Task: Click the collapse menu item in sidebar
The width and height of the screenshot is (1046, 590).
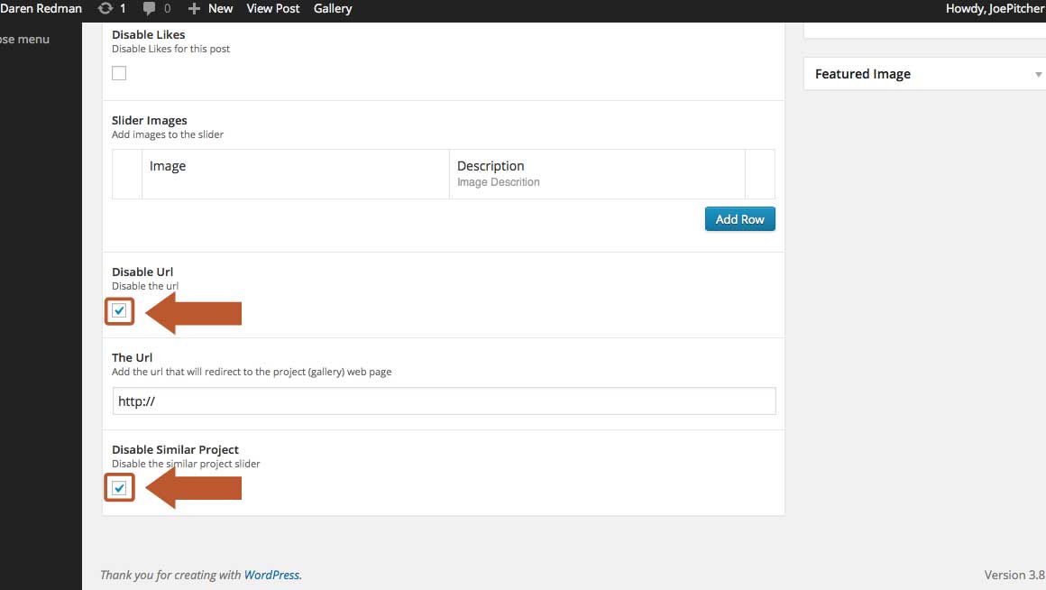Action: pos(24,40)
